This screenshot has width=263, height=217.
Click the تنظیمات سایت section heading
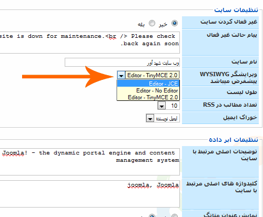pyautogui.click(x=236, y=10)
